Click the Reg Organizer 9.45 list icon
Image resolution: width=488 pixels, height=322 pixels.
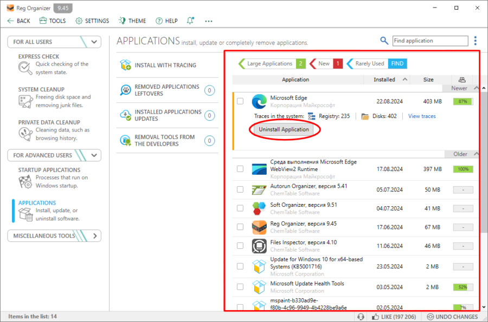click(x=259, y=227)
